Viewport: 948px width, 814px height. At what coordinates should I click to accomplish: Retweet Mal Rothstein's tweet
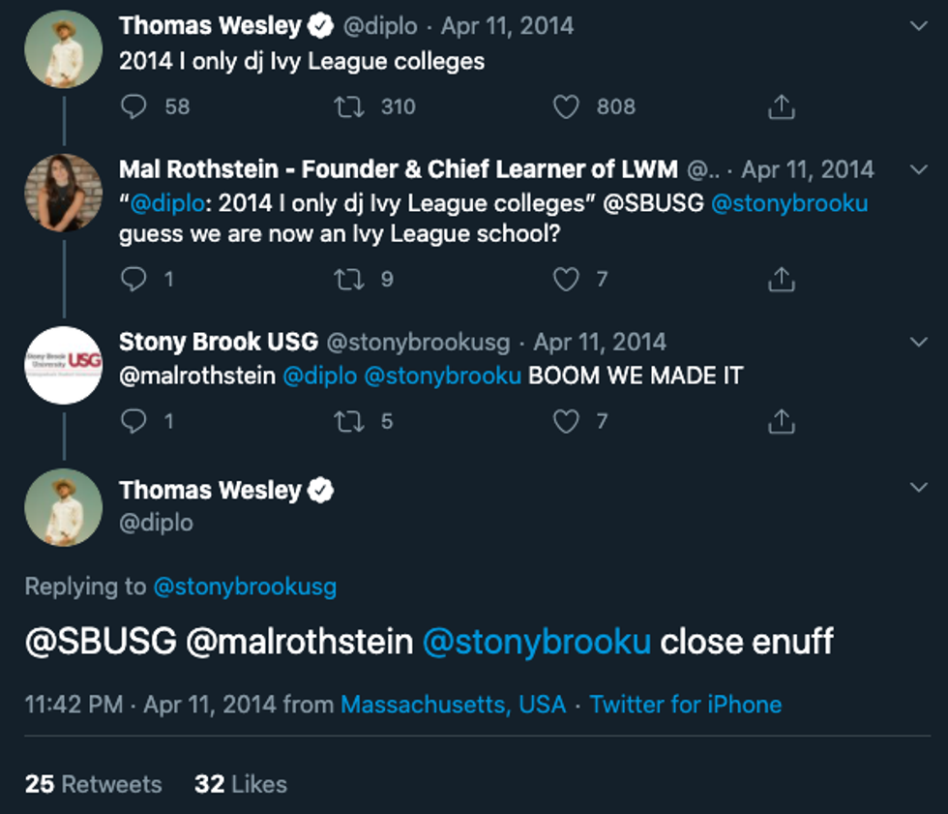pyautogui.click(x=348, y=280)
